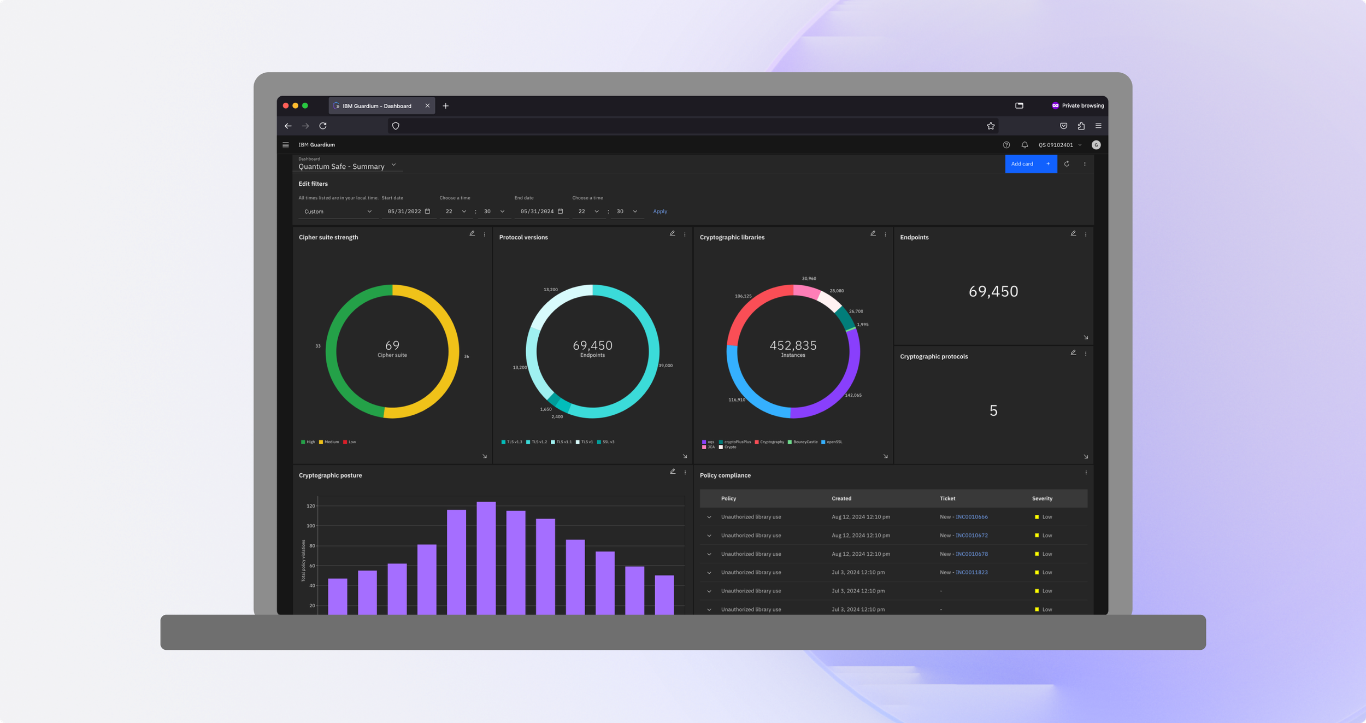
Task: Expand the Cryptographic libraries card
Action: [885, 456]
